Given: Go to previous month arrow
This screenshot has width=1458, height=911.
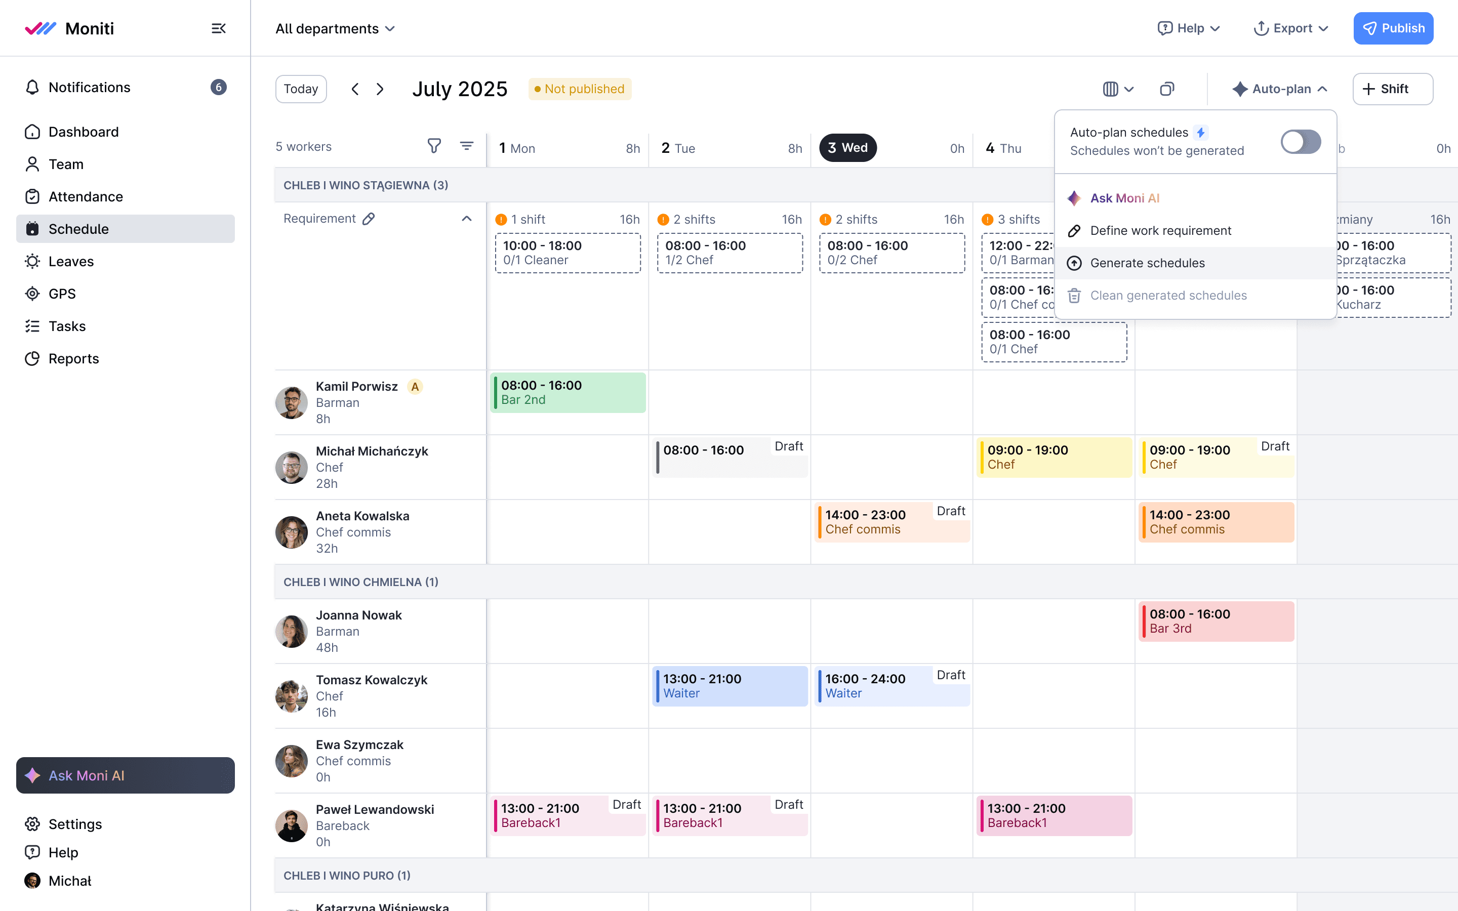Looking at the screenshot, I should tap(355, 89).
